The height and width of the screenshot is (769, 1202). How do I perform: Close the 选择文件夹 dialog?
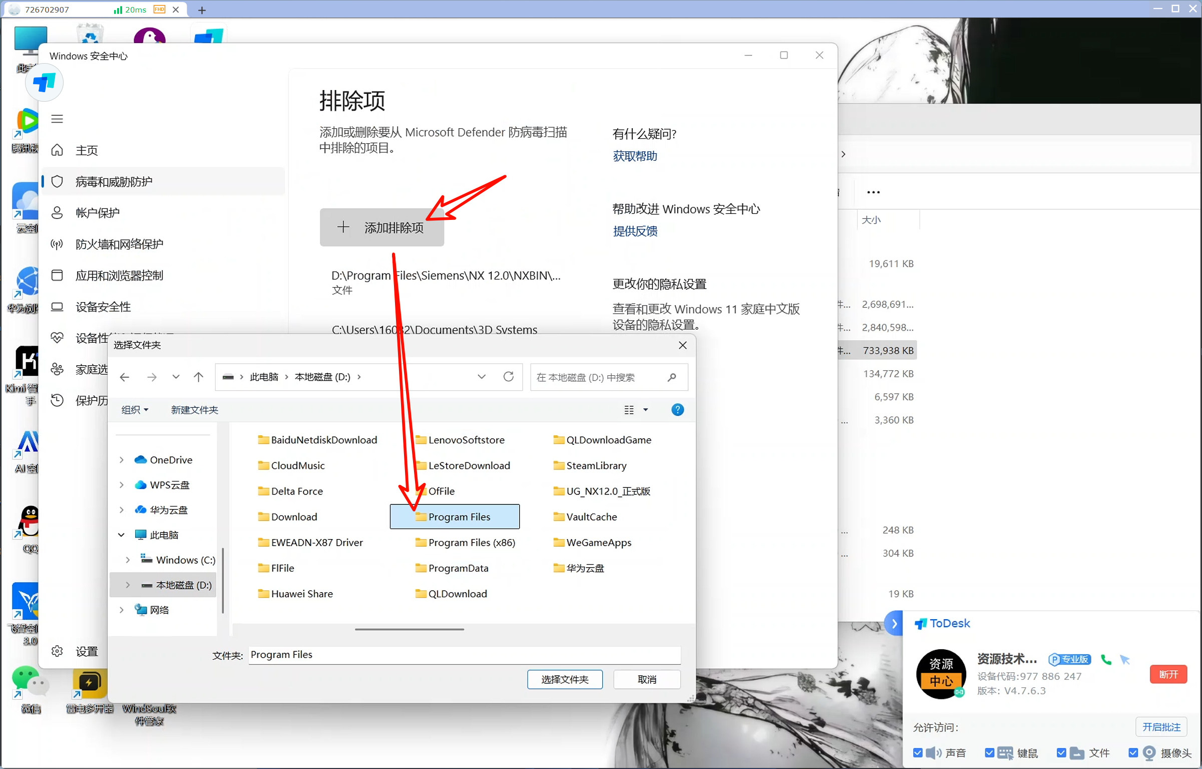click(x=682, y=345)
